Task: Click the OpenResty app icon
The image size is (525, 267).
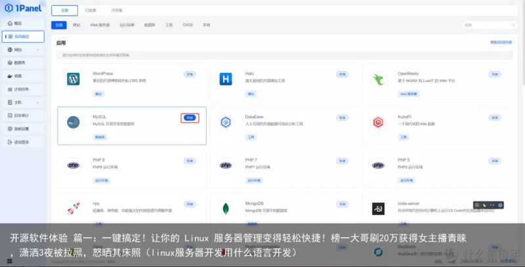Action: [379, 79]
